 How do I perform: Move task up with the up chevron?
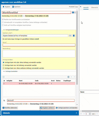(71, 77)
